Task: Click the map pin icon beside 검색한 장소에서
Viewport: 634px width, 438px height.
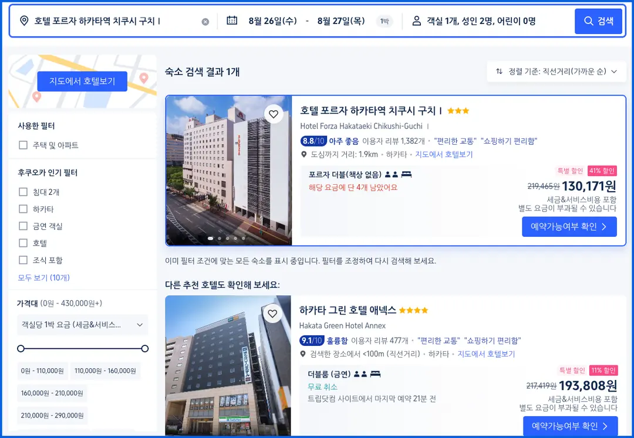Action: click(303, 354)
